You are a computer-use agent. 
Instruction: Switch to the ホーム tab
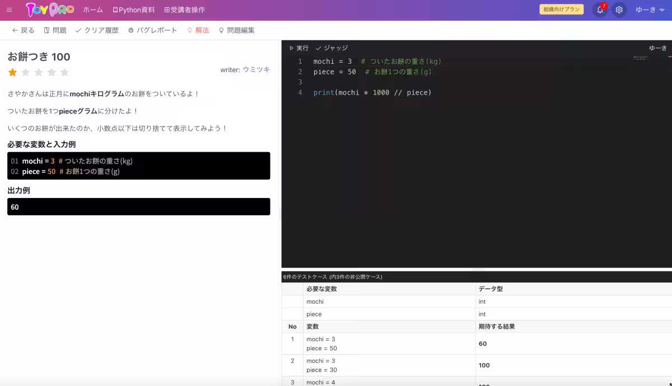(92, 10)
